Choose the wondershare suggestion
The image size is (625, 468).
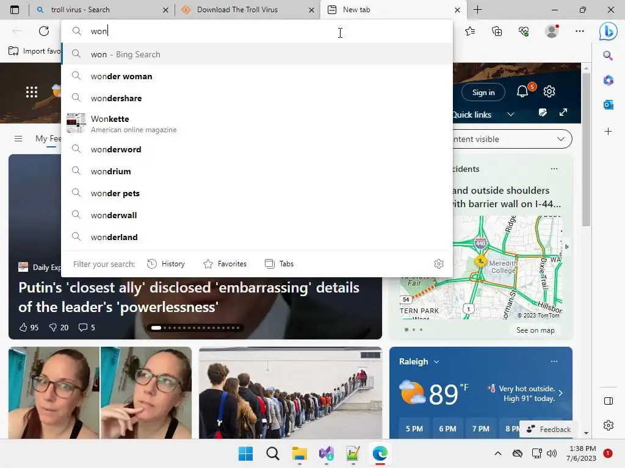tap(257, 98)
